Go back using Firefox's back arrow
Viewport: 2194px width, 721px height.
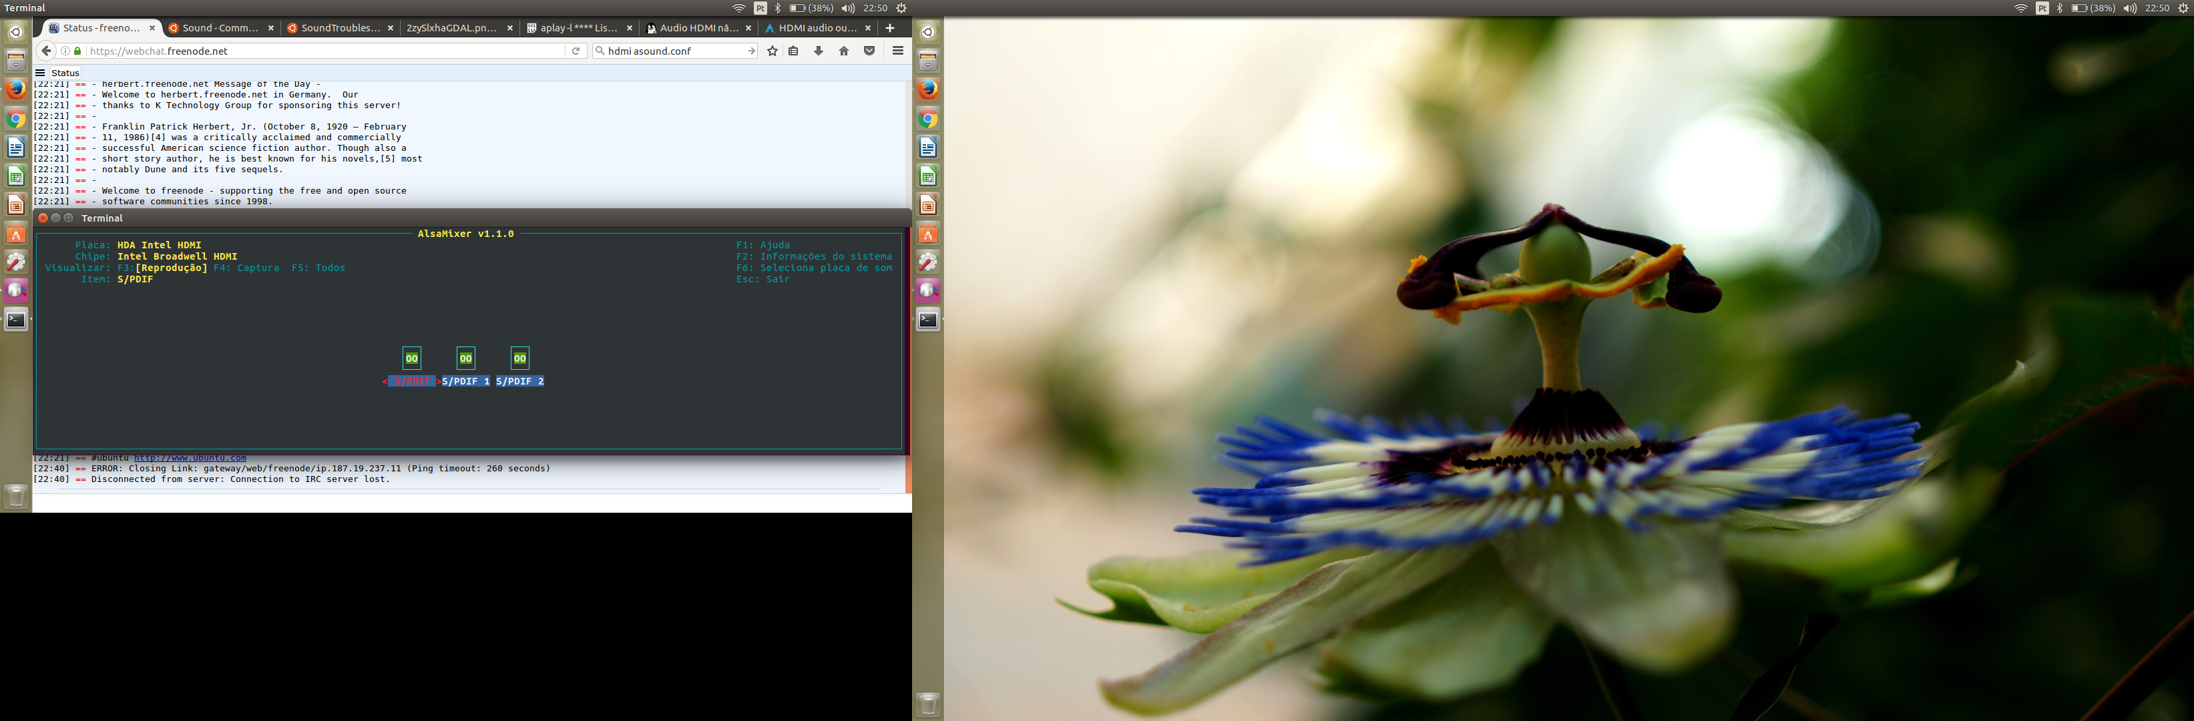click(x=47, y=51)
